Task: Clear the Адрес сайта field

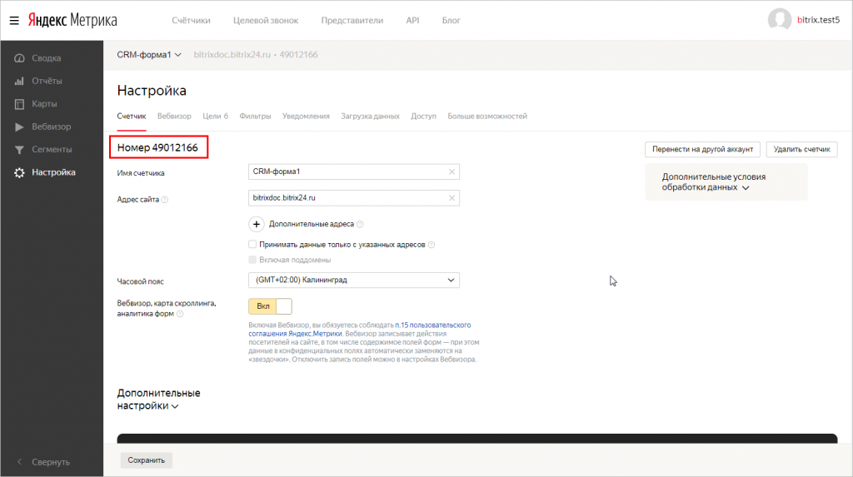Action: pos(451,198)
